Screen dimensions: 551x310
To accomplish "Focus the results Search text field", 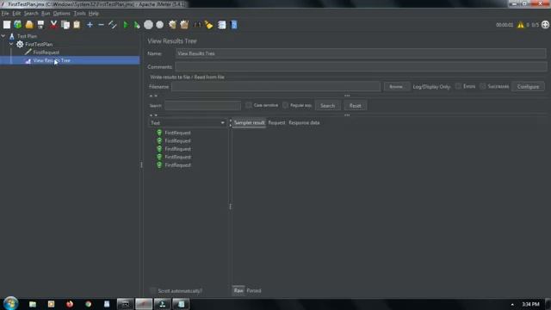I will (203, 105).
